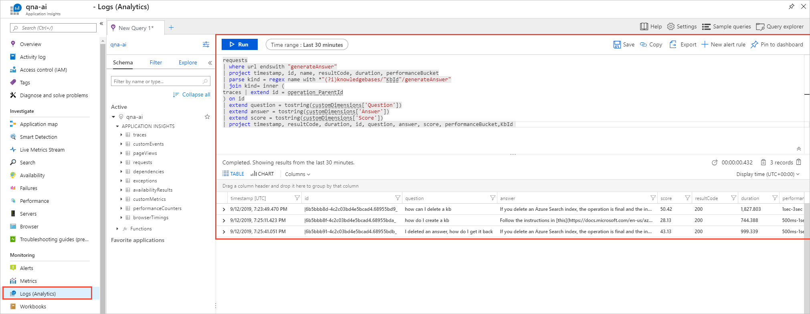Expand first result row at 7:23:49 PM
Viewport: 810px width, 314px height.
224,209
